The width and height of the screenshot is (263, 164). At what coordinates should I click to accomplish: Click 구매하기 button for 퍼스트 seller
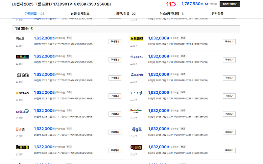(x=115, y=42)
